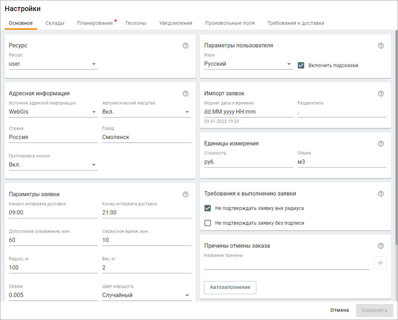Expand the Ресурс dropdown showing user

[53, 64]
